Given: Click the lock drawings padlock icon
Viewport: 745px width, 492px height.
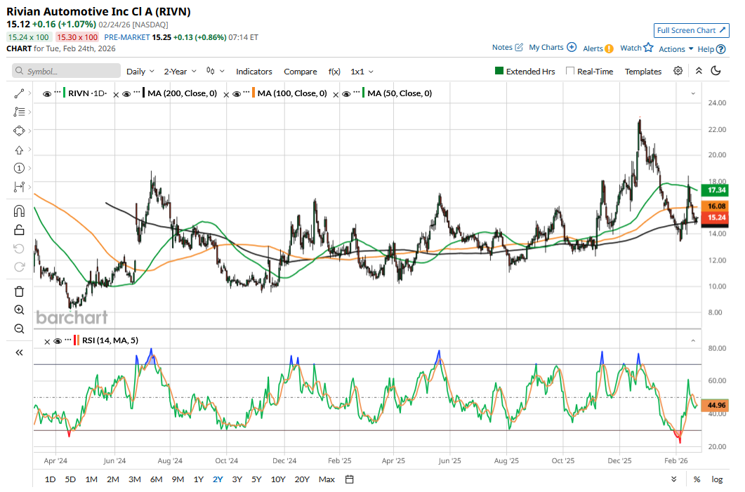Looking at the screenshot, I should tap(19, 230).
